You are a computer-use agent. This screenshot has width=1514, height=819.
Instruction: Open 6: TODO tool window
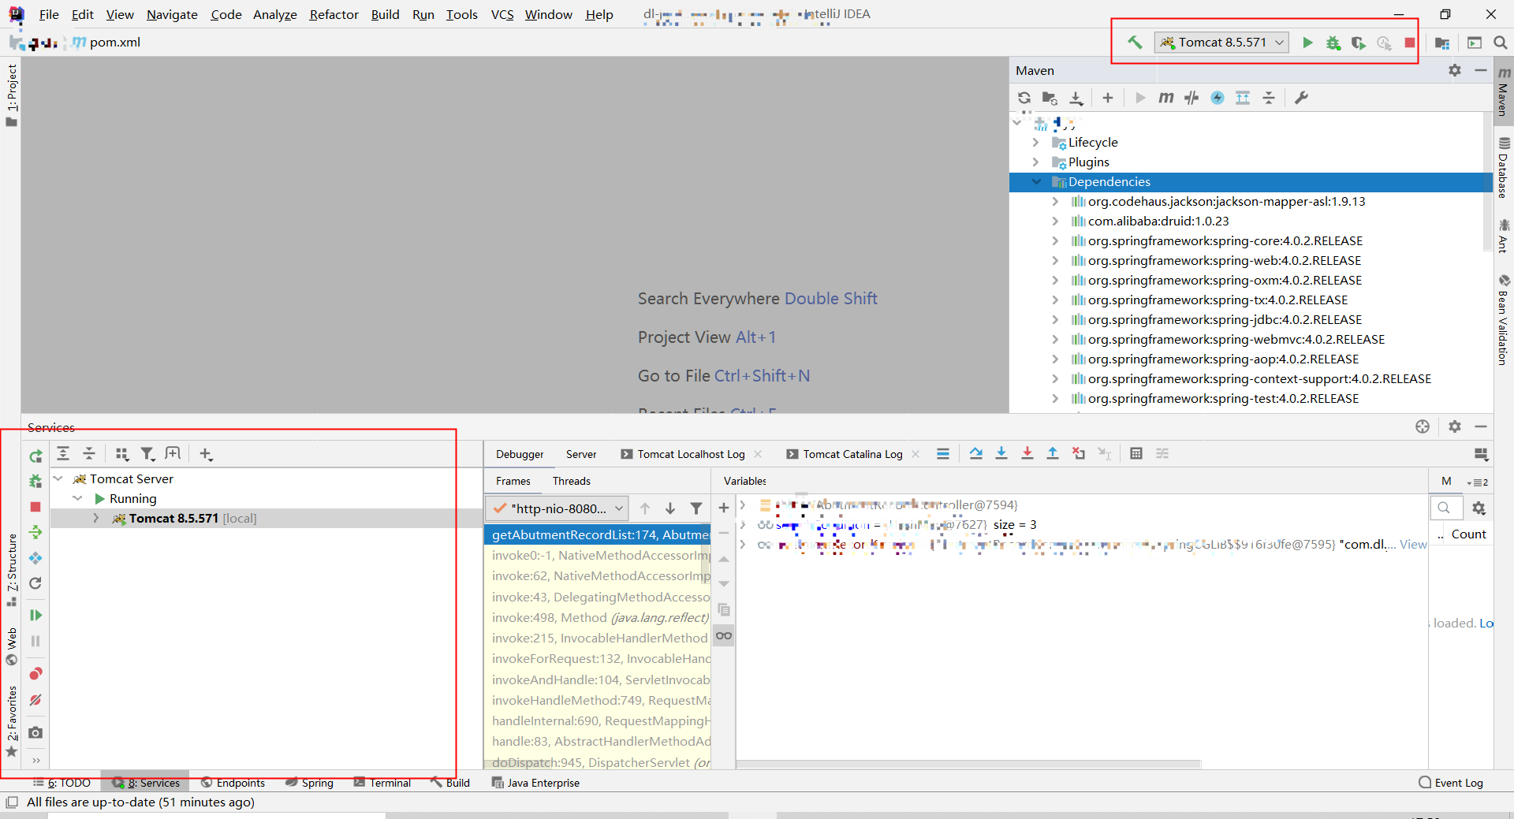tap(62, 783)
